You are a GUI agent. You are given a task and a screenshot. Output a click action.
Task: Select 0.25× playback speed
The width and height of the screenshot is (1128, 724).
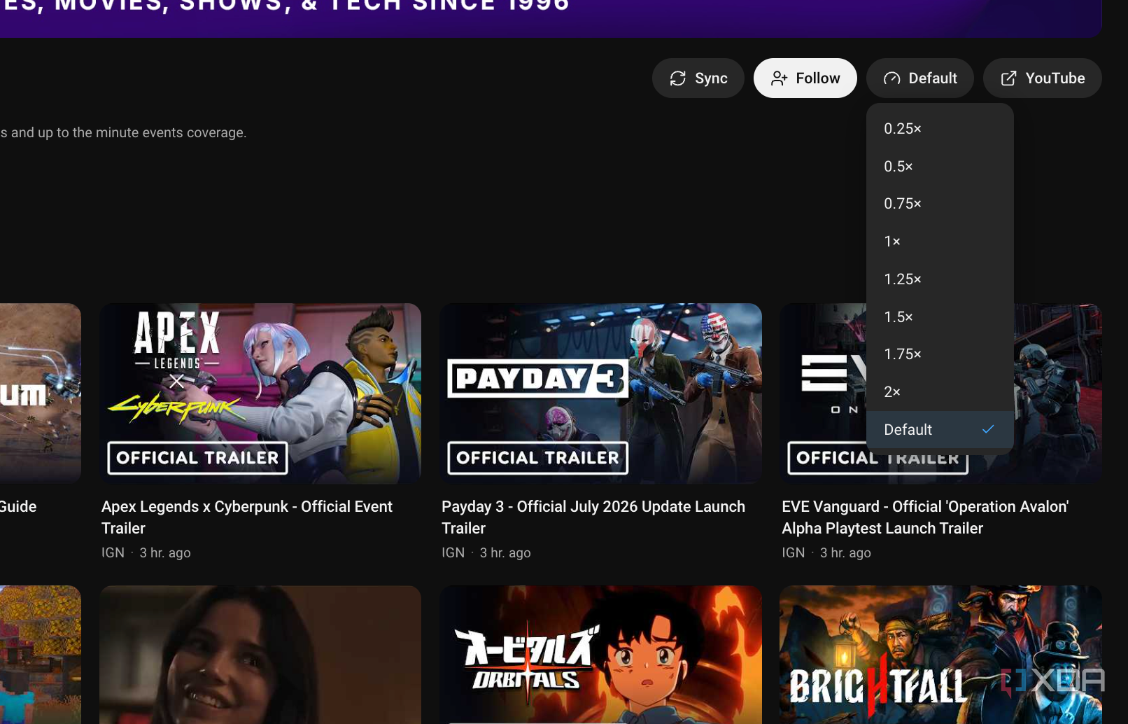pos(940,128)
